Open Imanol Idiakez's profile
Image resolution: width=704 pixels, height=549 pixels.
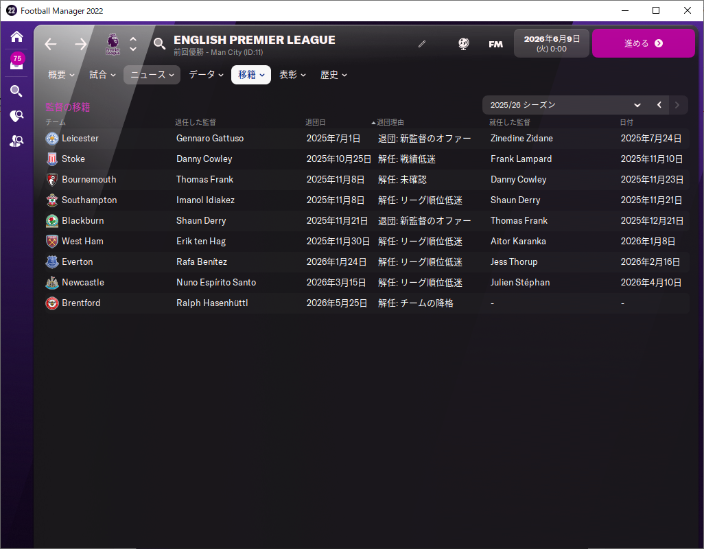(205, 200)
